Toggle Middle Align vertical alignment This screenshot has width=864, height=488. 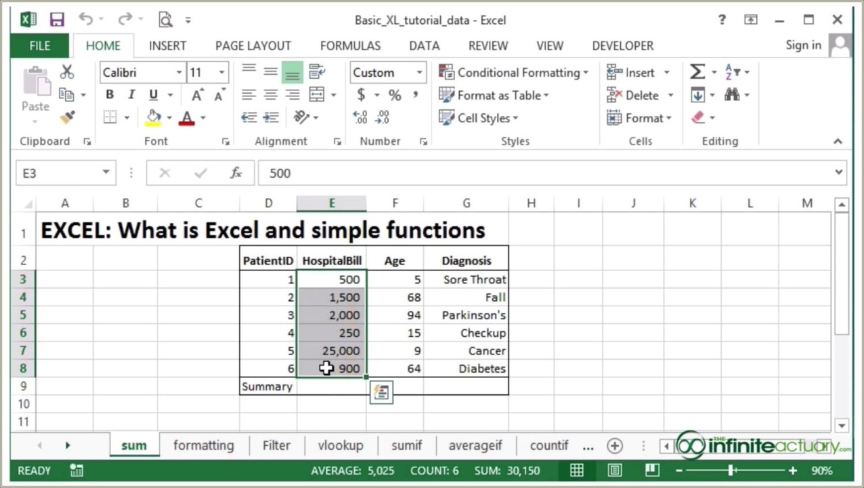click(271, 72)
